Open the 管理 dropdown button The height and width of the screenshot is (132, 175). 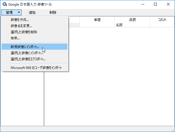point(11,12)
